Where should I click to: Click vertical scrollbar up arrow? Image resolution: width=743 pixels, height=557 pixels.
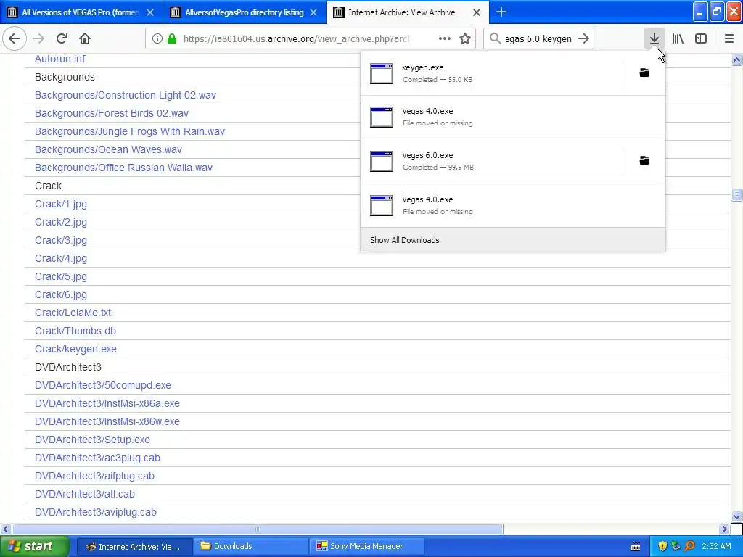[736, 59]
